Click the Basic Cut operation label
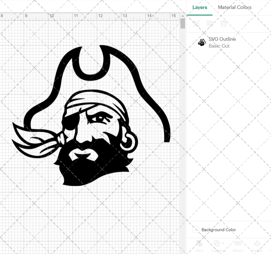Image resolution: width=271 pixels, height=254 pixels. [219, 46]
